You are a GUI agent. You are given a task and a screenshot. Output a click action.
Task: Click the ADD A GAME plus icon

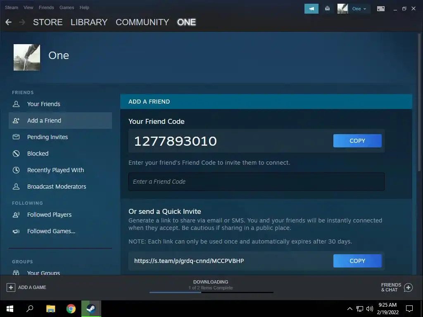(x=11, y=287)
